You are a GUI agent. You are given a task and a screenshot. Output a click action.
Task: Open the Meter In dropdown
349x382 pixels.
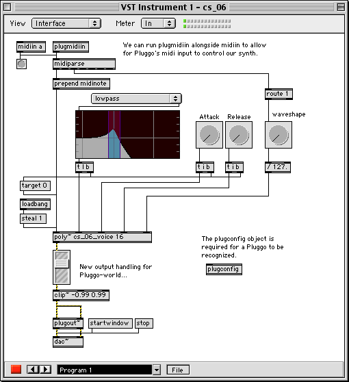click(158, 23)
